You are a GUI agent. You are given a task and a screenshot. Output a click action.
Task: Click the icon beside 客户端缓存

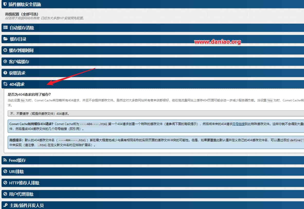(x=5, y=62)
